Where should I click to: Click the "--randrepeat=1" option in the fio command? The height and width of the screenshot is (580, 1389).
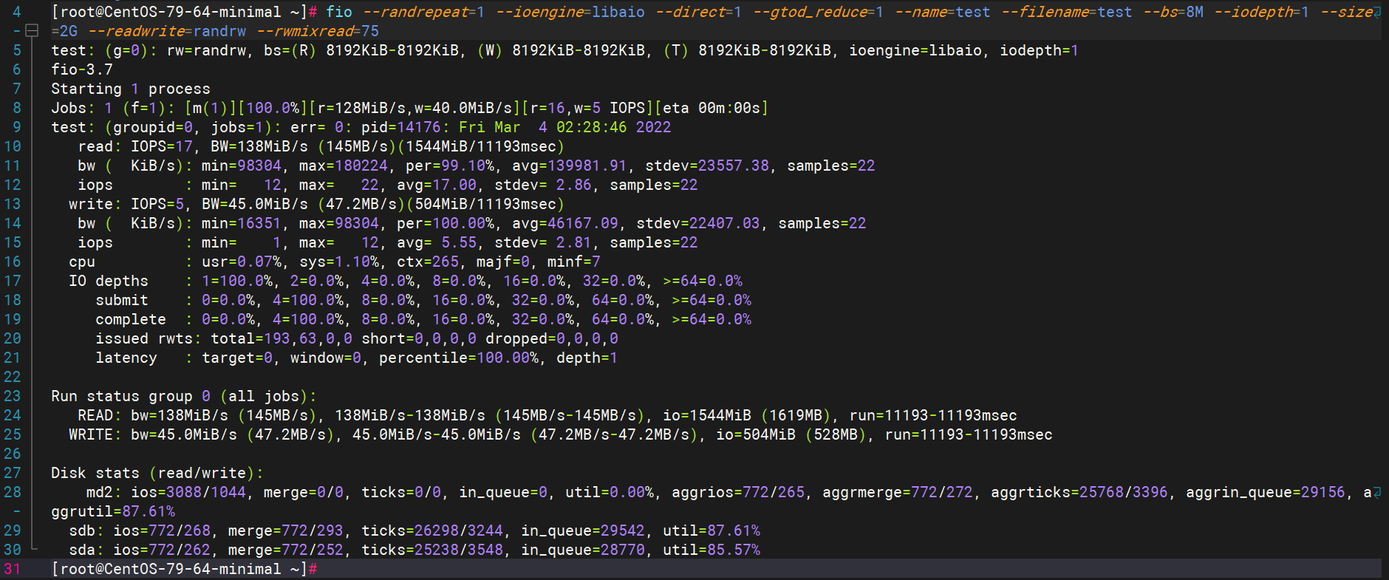423,12
